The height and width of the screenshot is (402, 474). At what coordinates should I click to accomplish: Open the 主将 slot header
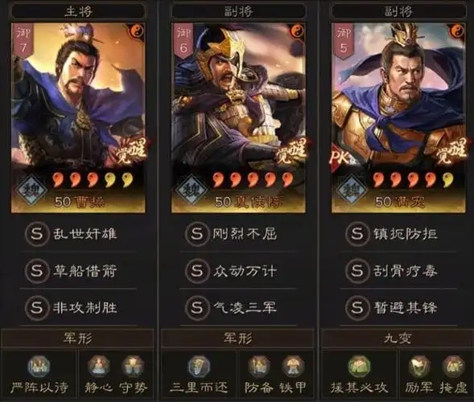click(x=78, y=12)
